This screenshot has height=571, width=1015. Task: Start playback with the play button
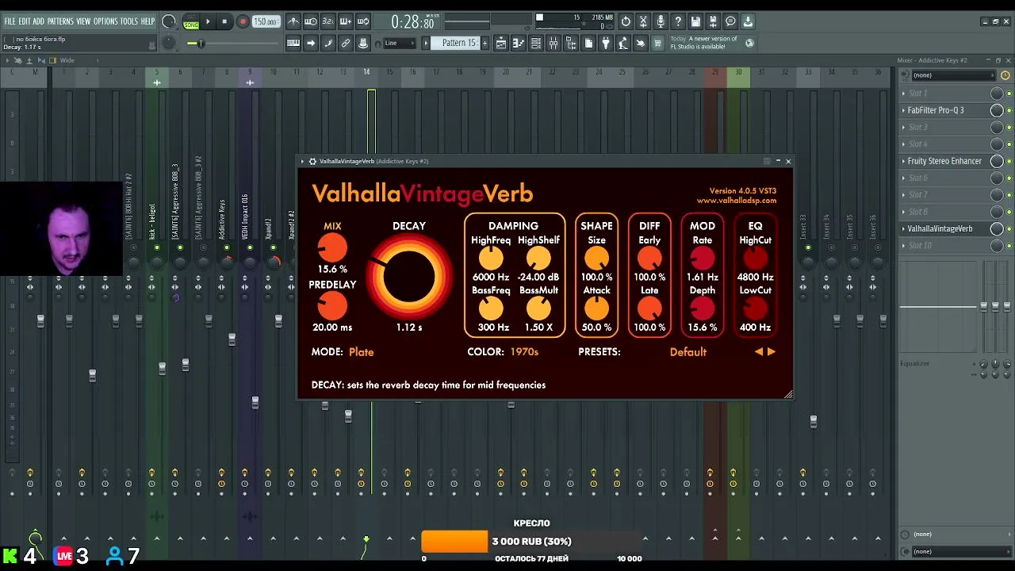[208, 22]
